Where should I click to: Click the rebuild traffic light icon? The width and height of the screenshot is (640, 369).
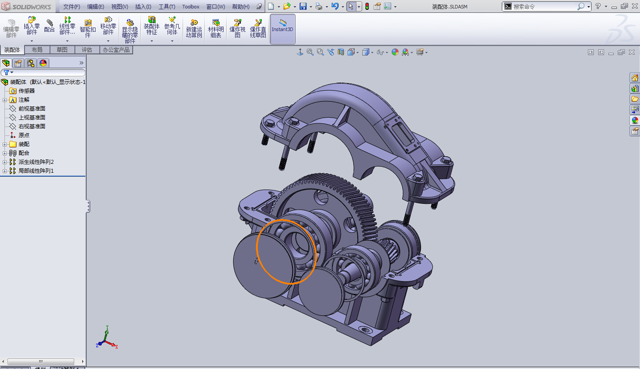(x=367, y=6)
